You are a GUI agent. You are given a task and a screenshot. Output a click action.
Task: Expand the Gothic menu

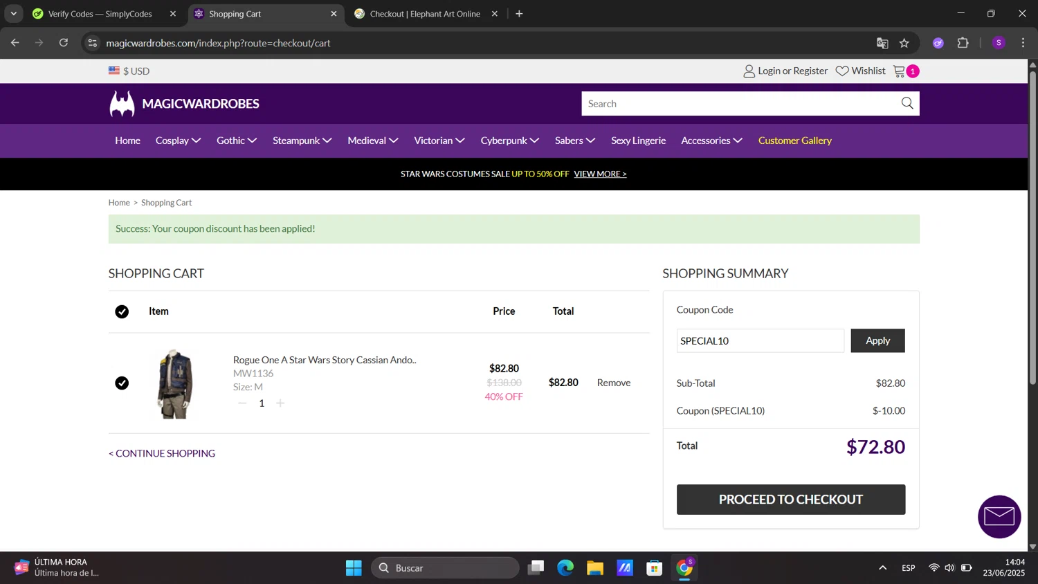(237, 140)
